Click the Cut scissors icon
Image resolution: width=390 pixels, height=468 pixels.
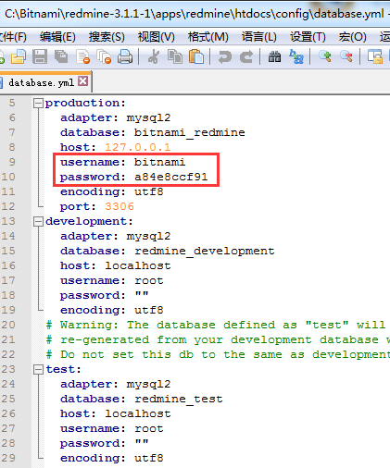point(154,56)
